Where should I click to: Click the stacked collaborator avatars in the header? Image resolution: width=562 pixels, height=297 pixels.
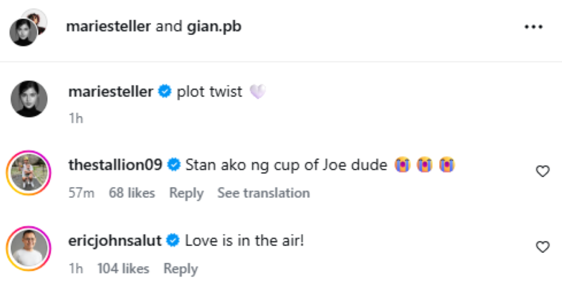tap(28, 27)
